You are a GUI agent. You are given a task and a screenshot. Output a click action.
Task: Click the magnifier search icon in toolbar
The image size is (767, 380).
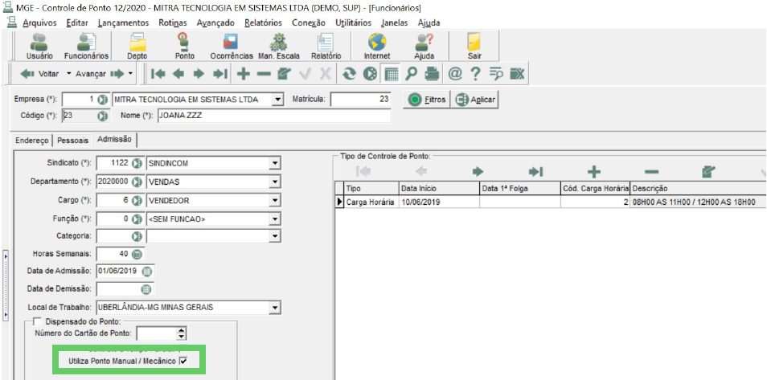pyautogui.click(x=411, y=74)
